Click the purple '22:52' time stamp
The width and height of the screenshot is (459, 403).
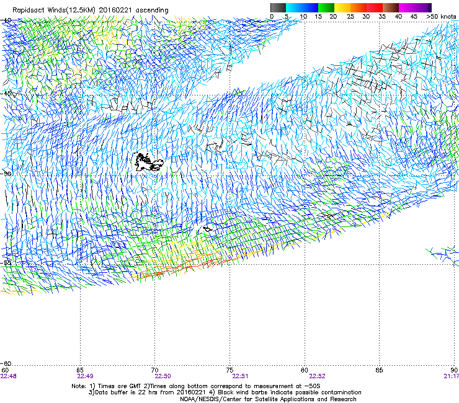click(x=318, y=376)
